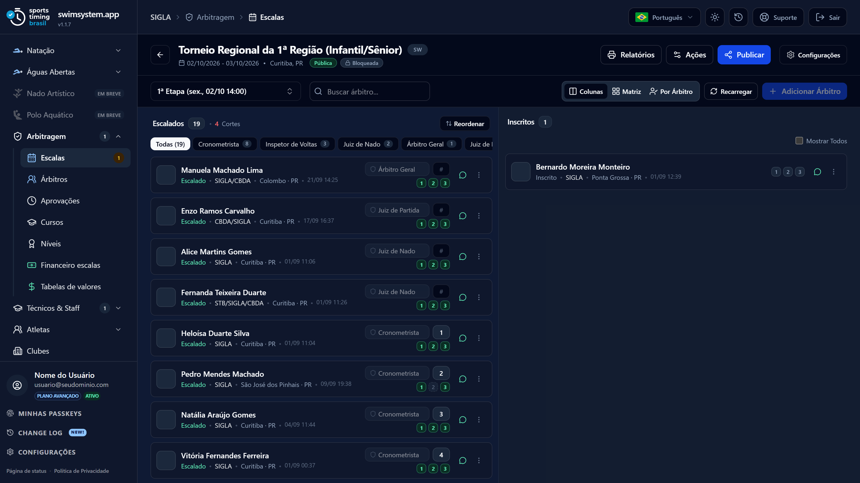Click the Publicar button
860x483 pixels.
coord(744,55)
